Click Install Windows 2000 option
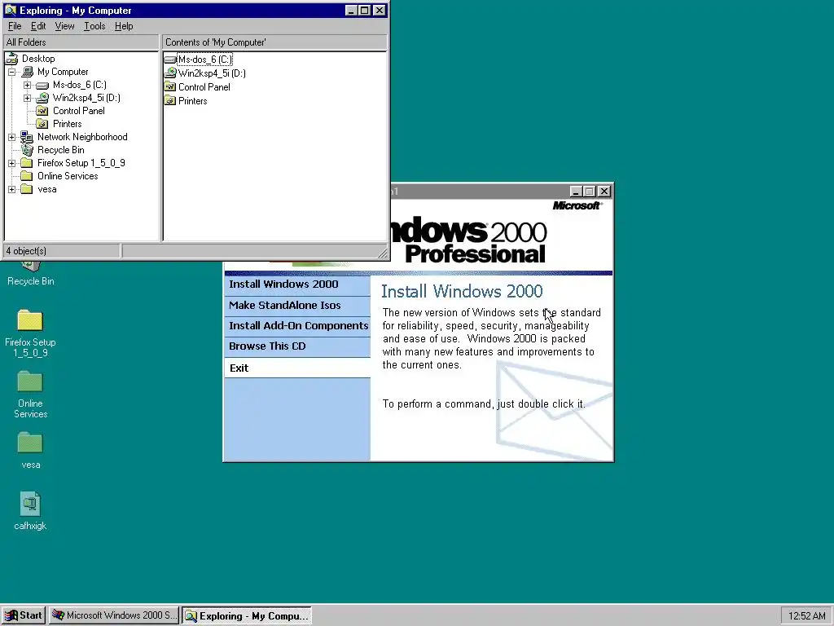Image resolution: width=834 pixels, height=626 pixels. (297, 284)
